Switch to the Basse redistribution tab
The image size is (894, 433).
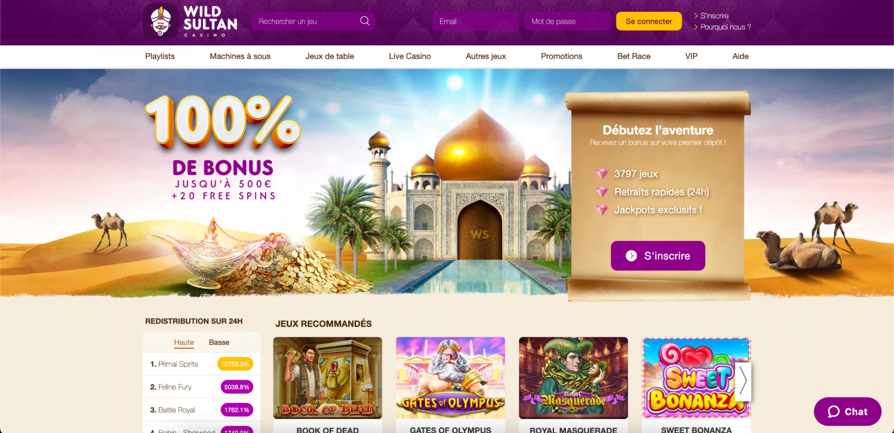219,342
